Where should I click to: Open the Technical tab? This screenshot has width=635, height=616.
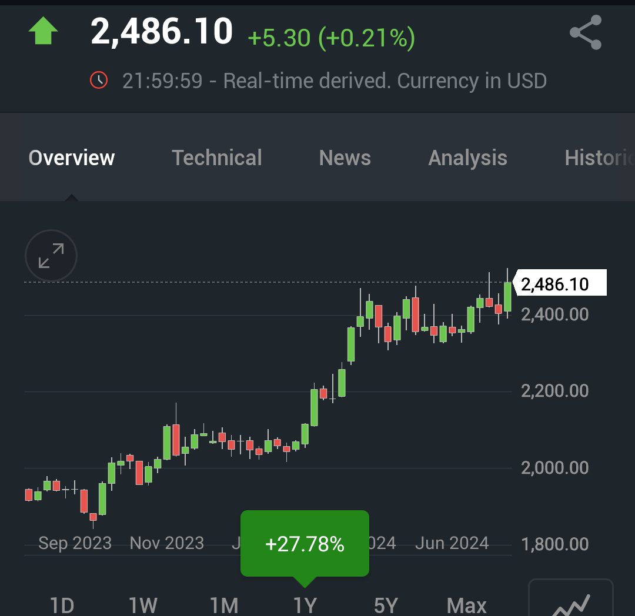216,158
